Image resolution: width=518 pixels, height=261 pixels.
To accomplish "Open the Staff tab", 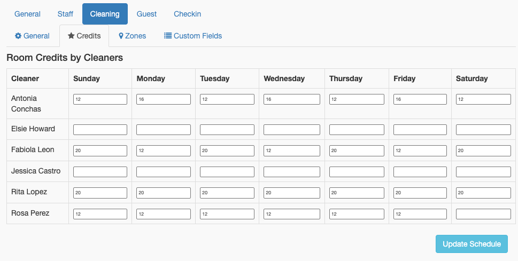I will pos(65,14).
